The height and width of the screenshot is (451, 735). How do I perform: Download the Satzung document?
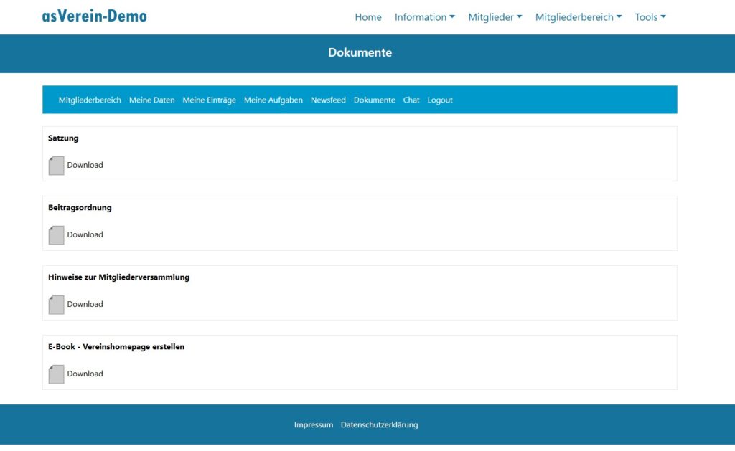coord(85,166)
